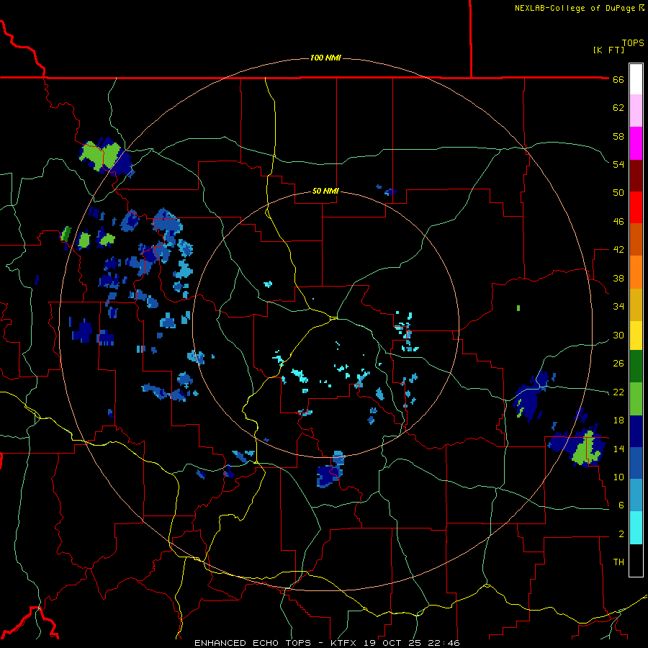648x648 pixels.
Task: Click the legend value 18
Action: 618,420
